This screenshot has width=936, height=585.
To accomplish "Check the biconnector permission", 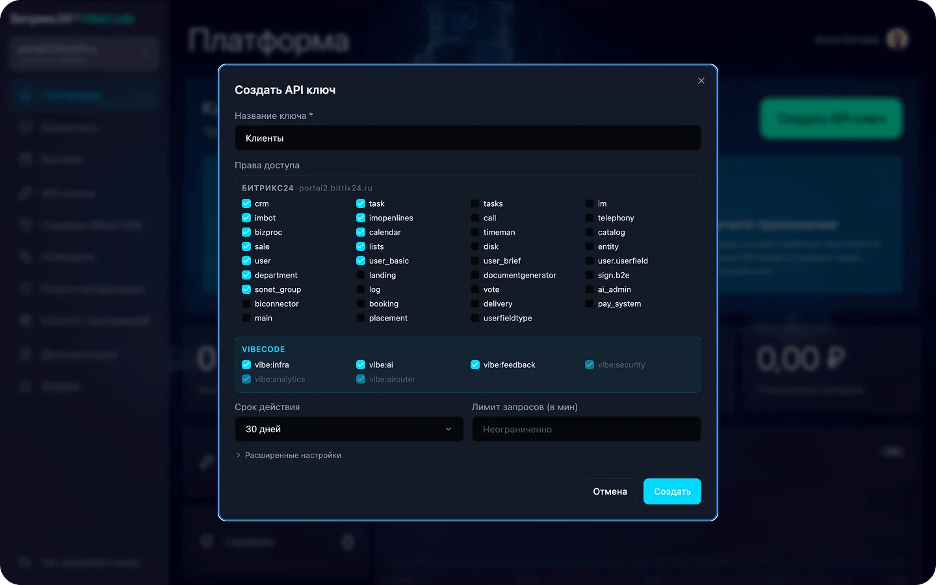I will (x=246, y=304).
